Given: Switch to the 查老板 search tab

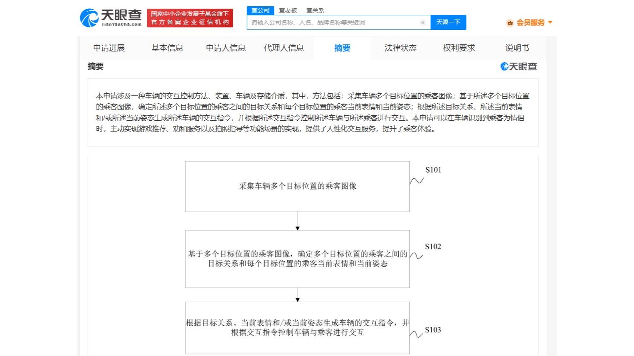Looking at the screenshot, I should [288, 10].
